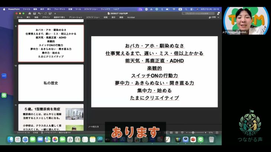Switch to reading view in status bar
The height and width of the screenshot is (152, 271).
176,132
